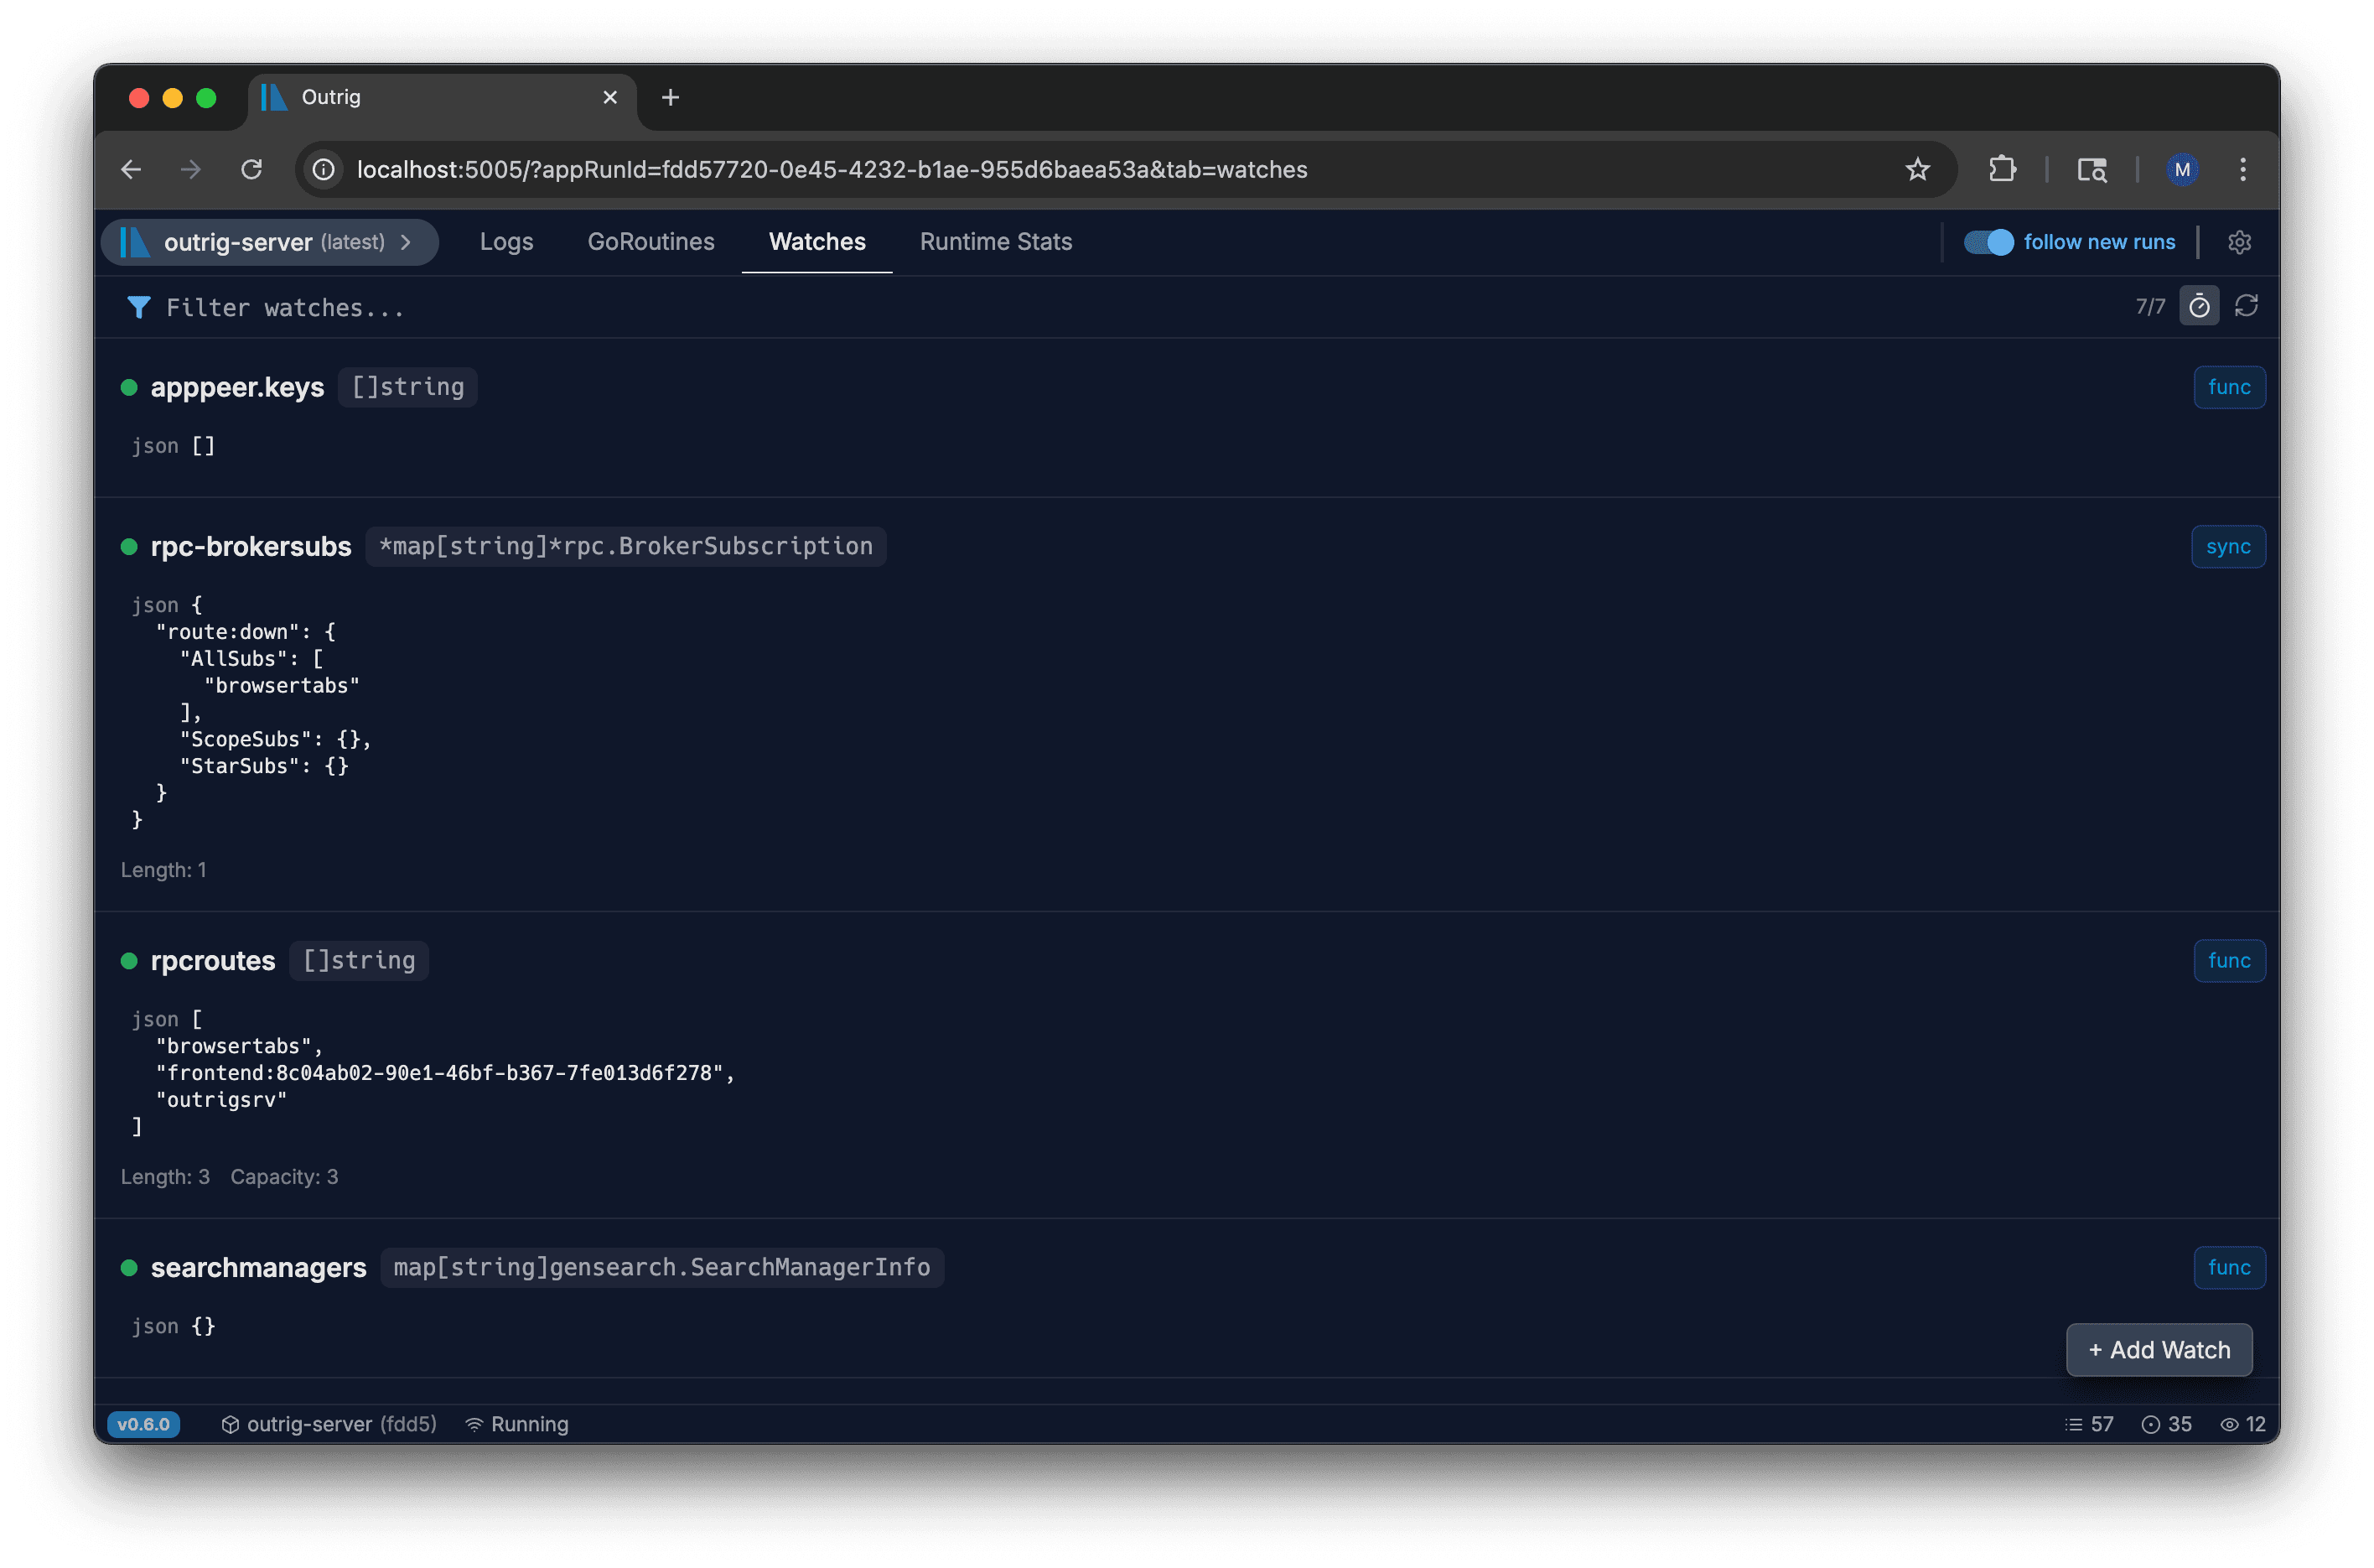Open the Runtime Stats tab
Screen dimensions: 2374x1568
996,242
